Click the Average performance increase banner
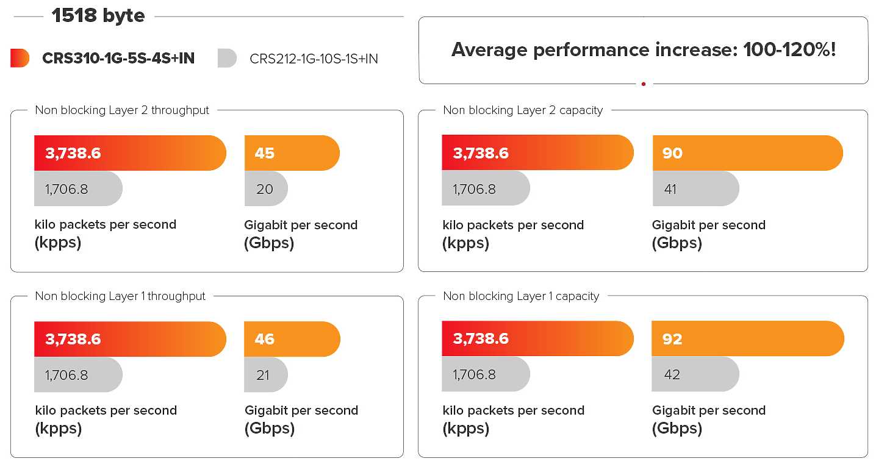876x464 pixels. [643, 50]
